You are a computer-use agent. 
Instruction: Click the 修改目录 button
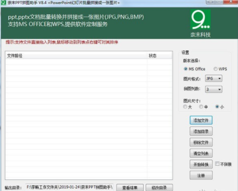click(x=159, y=187)
